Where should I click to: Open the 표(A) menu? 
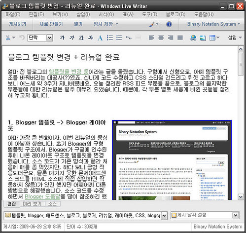pos(128,14)
